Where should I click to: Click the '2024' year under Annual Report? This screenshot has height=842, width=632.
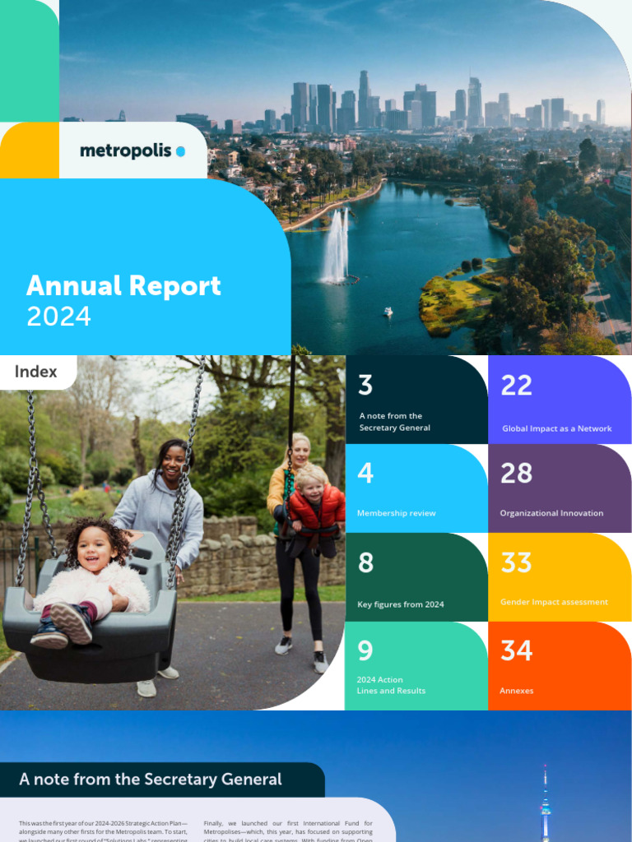tap(58, 317)
